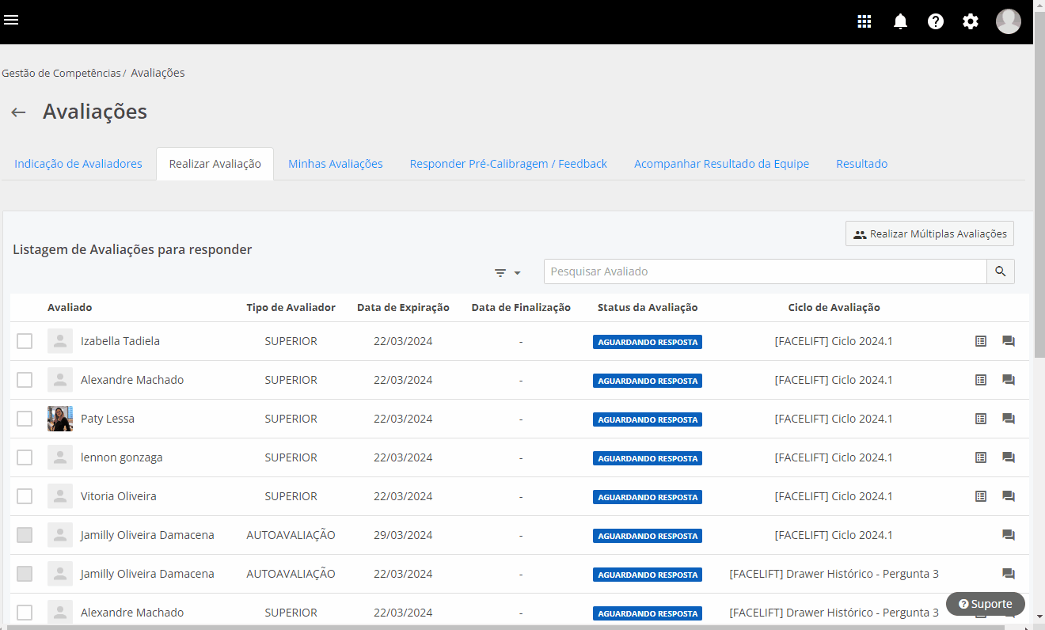Click the Pesquisar Avaliado search field
This screenshot has height=630, width=1045.
click(x=765, y=271)
